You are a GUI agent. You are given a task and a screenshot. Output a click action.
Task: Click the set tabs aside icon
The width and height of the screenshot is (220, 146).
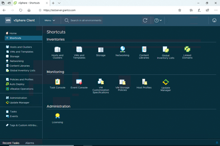9,3
